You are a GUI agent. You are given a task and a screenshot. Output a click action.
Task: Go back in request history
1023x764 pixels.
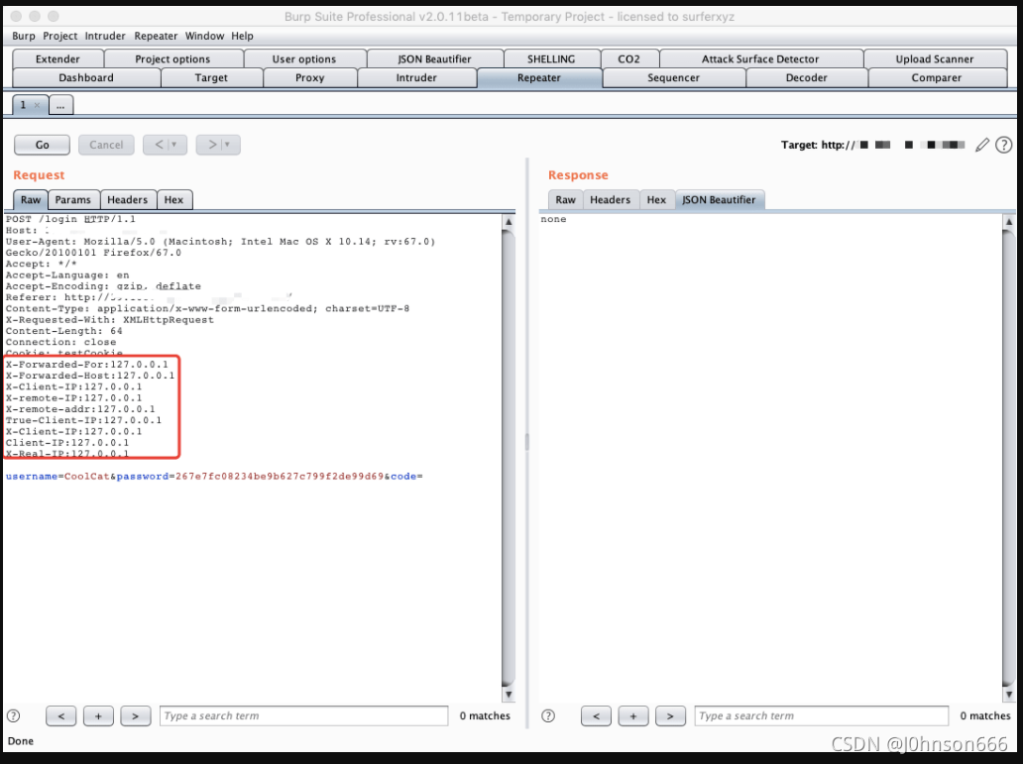[x=159, y=145]
